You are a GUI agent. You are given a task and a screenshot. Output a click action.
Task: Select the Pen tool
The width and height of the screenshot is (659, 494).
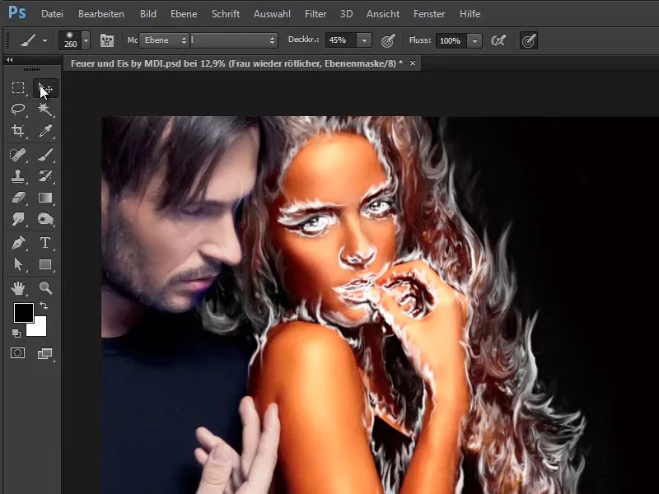pos(17,243)
